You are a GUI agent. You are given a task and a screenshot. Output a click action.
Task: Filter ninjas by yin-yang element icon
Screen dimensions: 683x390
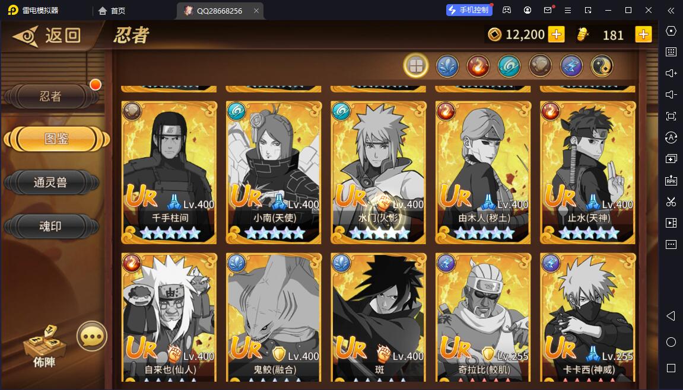(x=602, y=66)
